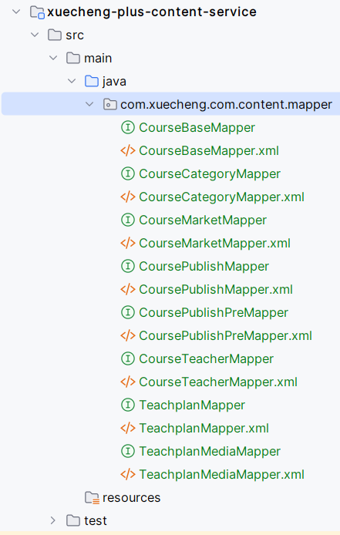Select the TeachplanMapper interface name

(192, 405)
